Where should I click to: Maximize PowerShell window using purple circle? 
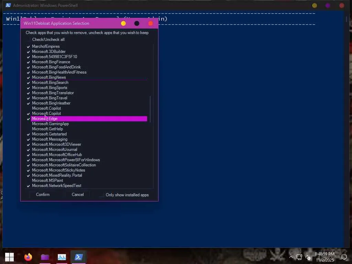[x=328, y=5]
